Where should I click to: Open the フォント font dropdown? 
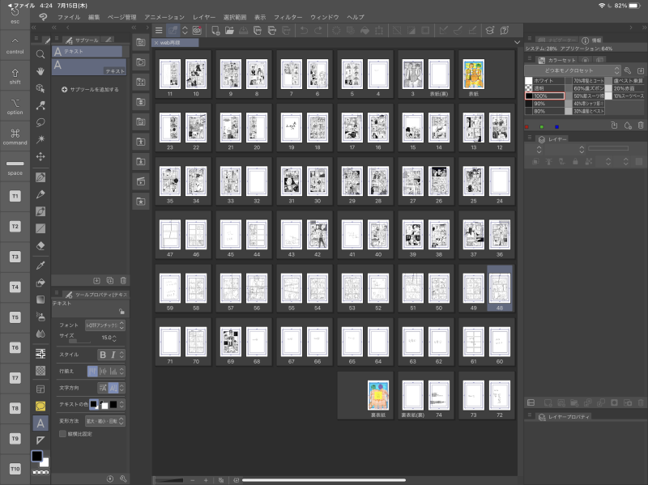click(x=105, y=325)
